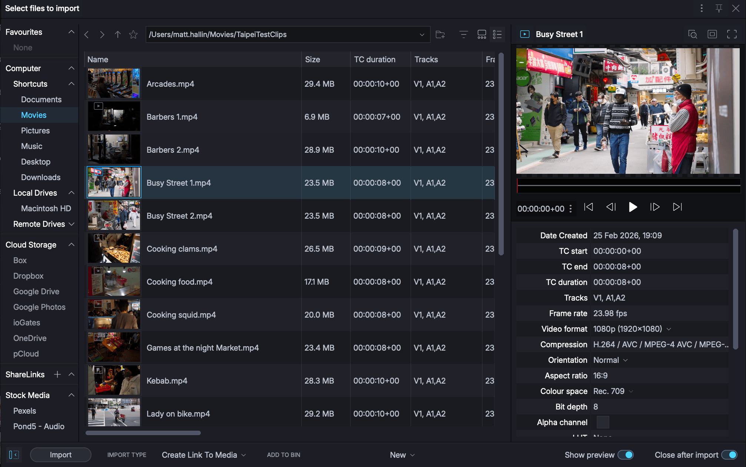Image resolution: width=746 pixels, height=467 pixels.
Task: Go forward with the right arrow
Action: pos(102,34)
